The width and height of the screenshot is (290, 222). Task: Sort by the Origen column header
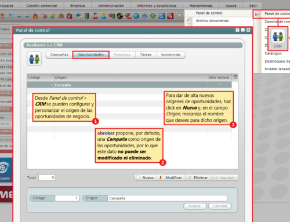click(x=131, y=78)
